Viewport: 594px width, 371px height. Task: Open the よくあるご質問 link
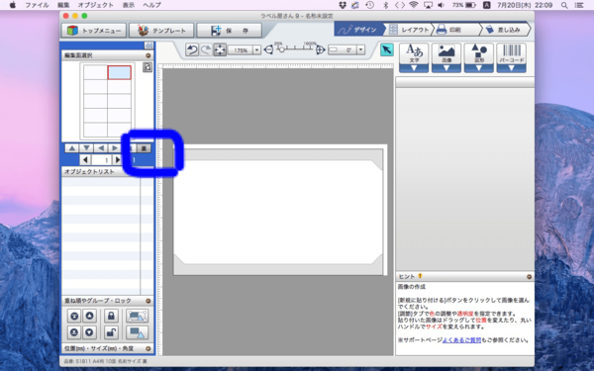[x=461, y=340]
